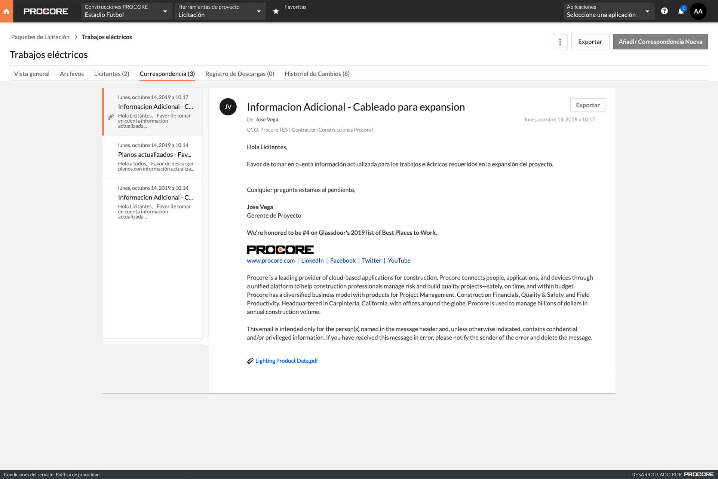Select the Licitantes tab

click(112, 73)
